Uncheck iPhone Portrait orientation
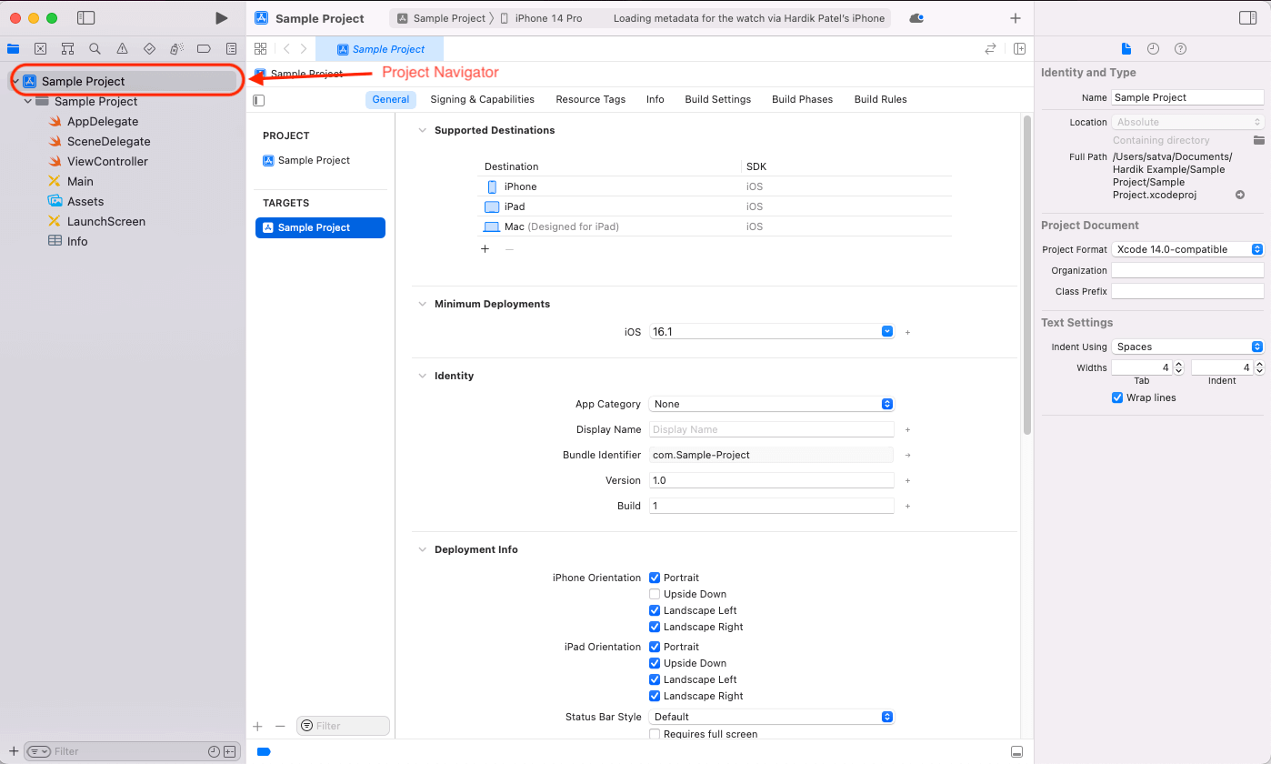Viewport: 1271px width, 764px height. point(655,578)
